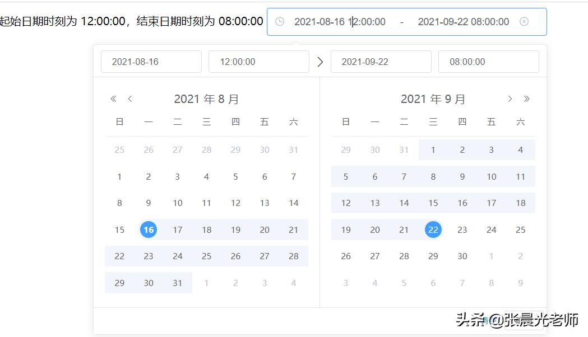Click the end date field 2021-09-22
The width and height of the screenshot is (588, 337).
click(381, 62)
